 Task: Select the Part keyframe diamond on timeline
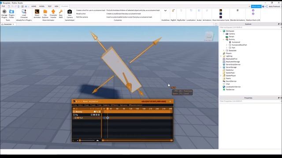click(108, 118)
